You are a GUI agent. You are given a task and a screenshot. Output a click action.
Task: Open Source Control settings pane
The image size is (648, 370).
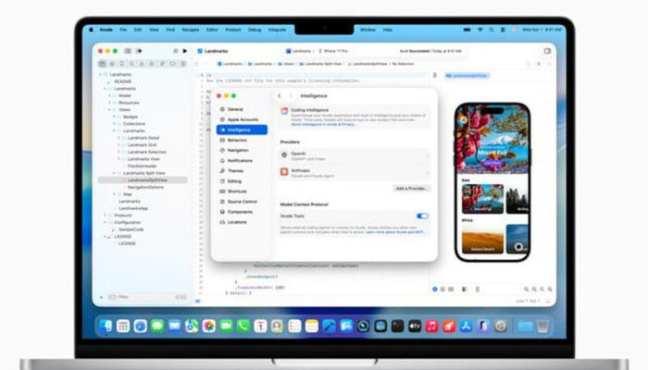click(242, 202)
